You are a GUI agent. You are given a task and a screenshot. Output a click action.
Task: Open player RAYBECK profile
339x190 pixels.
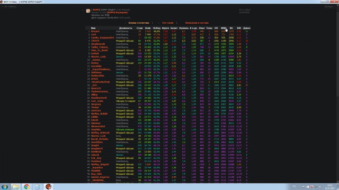tap(96, 151)
